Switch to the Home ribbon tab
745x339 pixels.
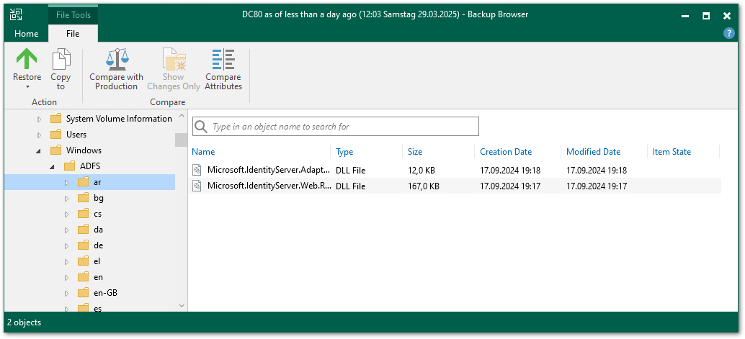(26, 33)
